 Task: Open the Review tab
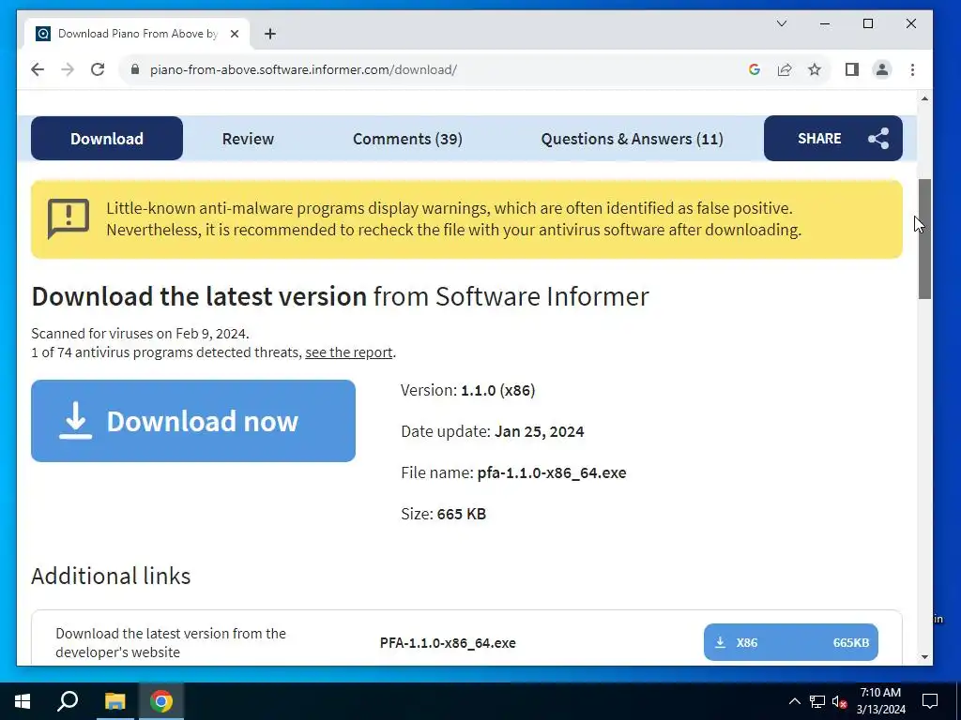coord(248,139)
